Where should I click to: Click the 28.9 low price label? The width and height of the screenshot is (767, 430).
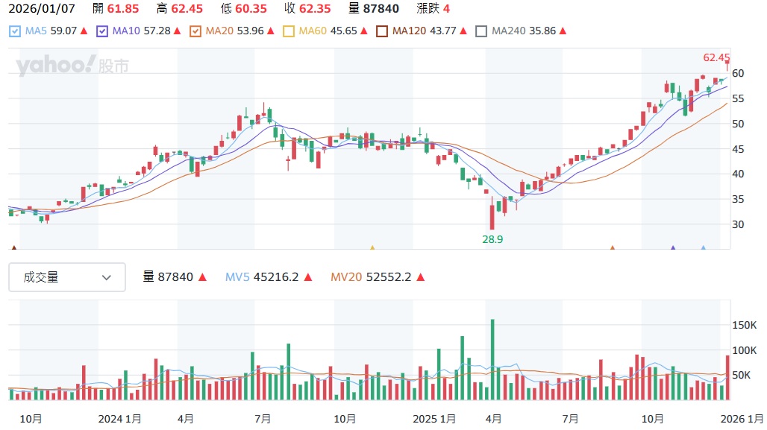(492, 238)
